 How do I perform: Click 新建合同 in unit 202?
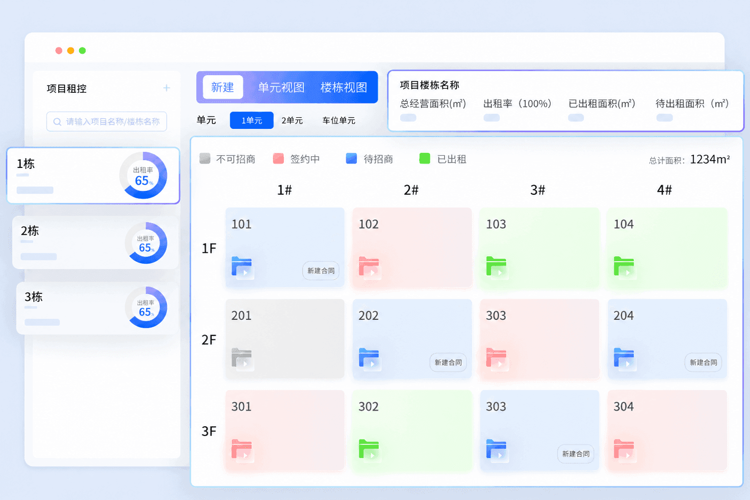[x=448, y=362]
